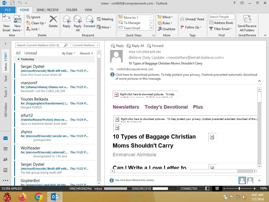Switch to Mail view

[x=6, y=138]
